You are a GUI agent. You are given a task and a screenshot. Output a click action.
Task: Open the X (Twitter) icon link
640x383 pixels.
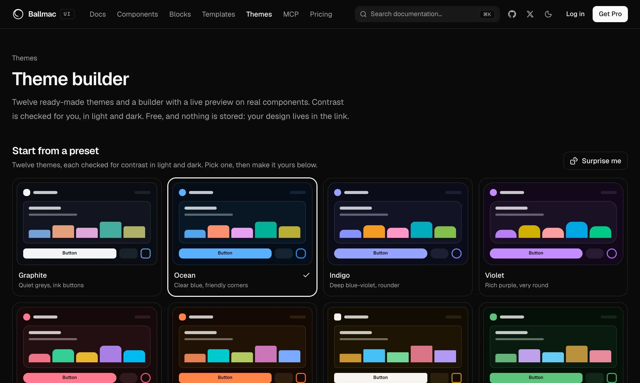[530, 14]
